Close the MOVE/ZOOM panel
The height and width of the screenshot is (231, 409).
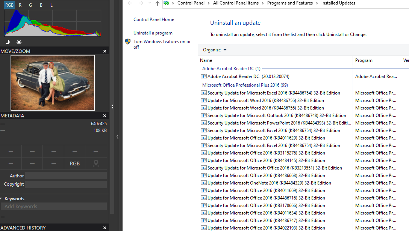[x=105, y=51]
